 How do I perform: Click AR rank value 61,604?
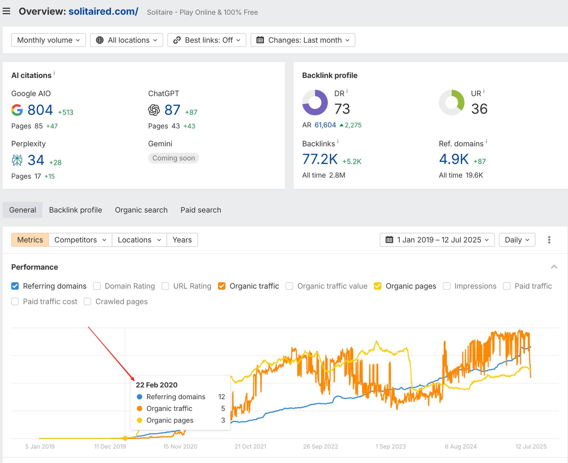pyautogui.click(x=325, y=125)
